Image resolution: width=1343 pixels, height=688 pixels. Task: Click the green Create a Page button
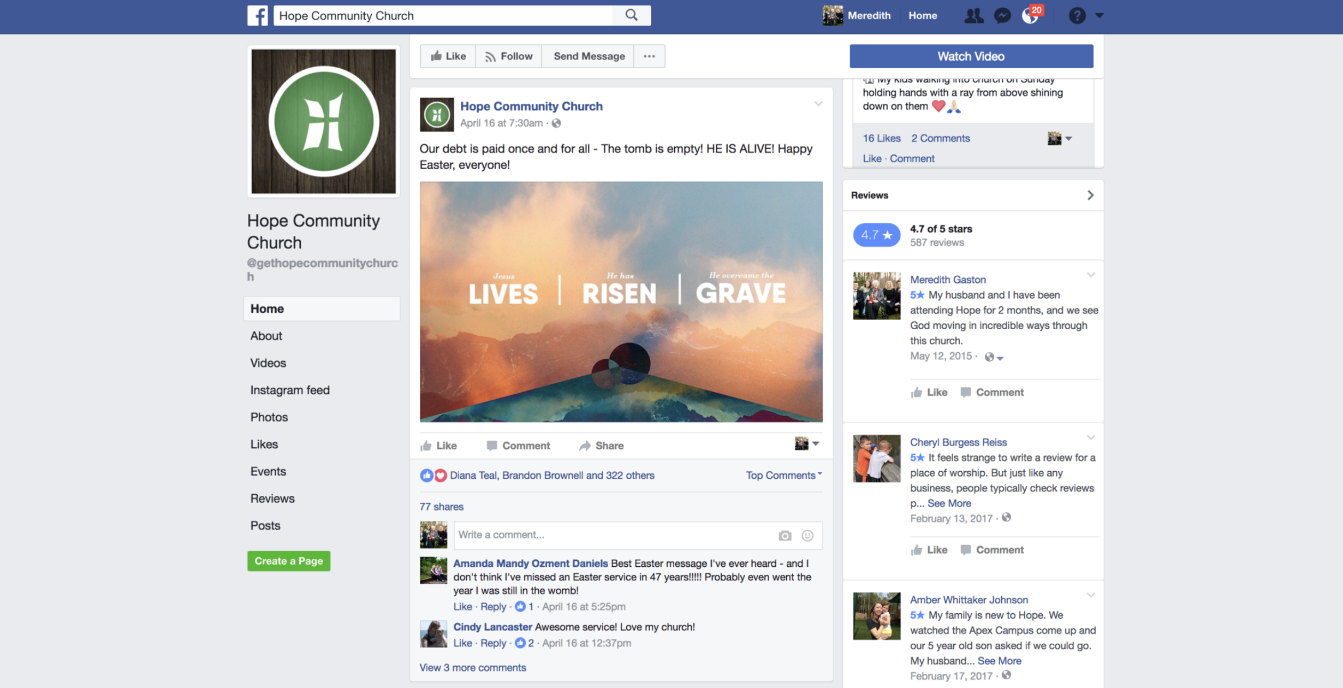click(288, 561)
